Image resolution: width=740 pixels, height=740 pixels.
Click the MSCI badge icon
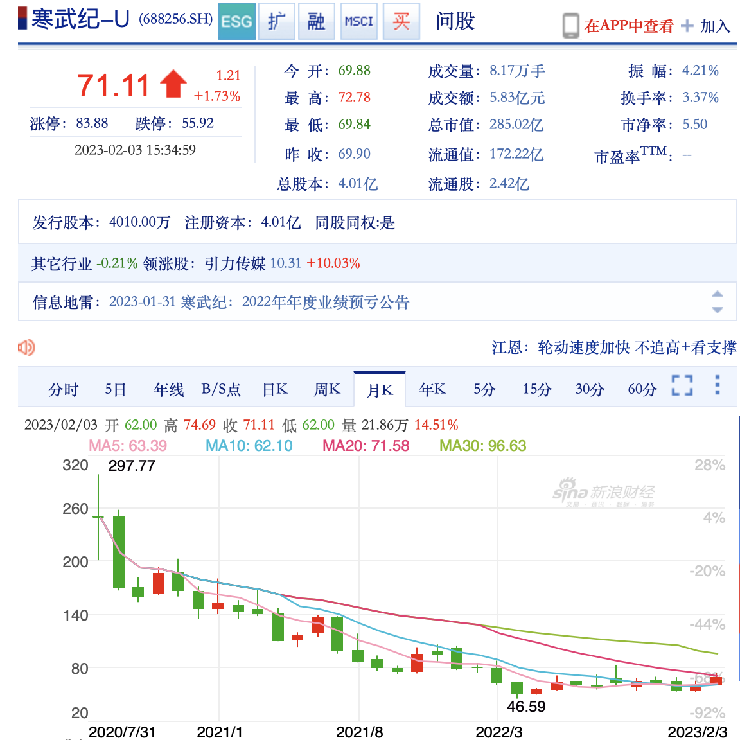[358, 21]
